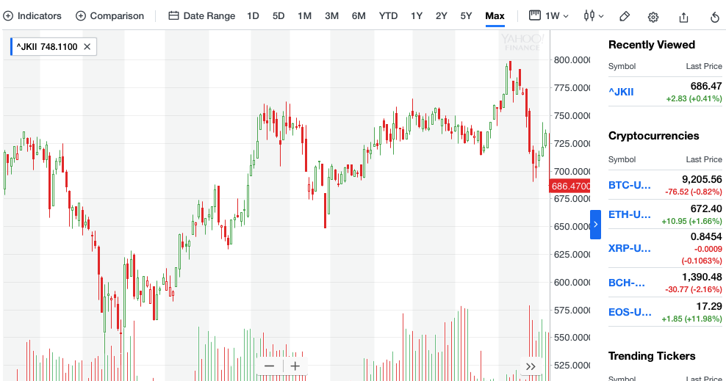Click the 750.000 price axis label
Image resolution: width=726 pixels, height=381 pixels.
click(x=572, y=115)
